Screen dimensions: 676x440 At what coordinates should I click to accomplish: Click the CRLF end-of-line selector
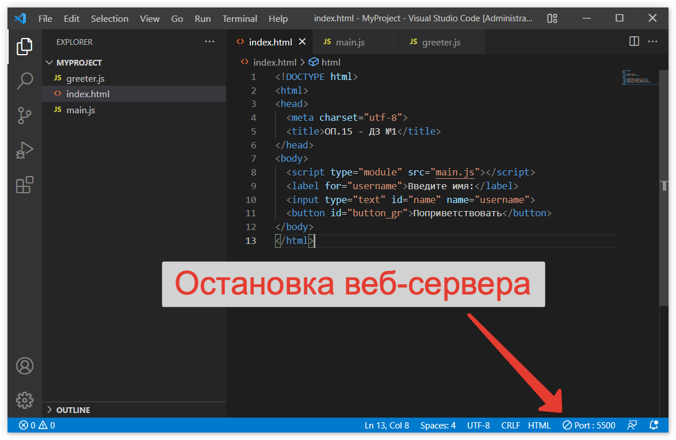pos(510,426)
